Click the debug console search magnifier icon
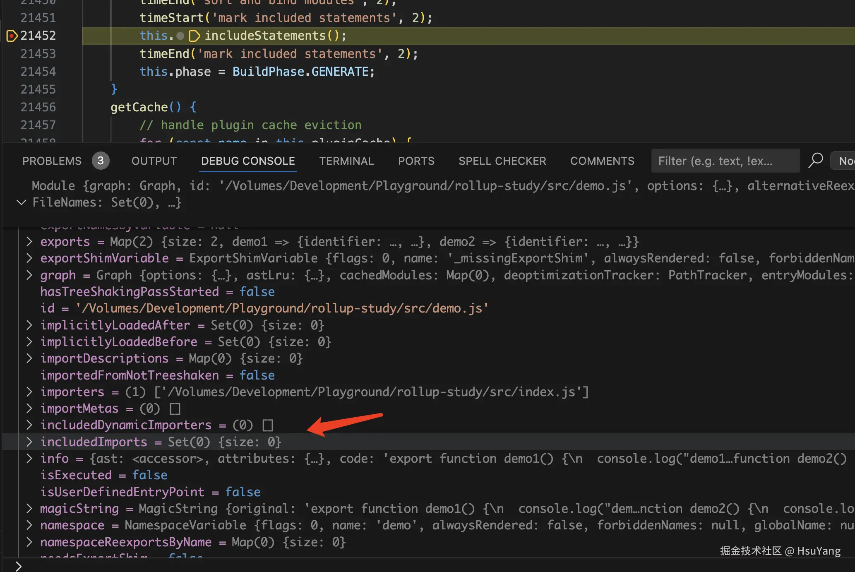Viewport: 855px width, 572px height. click(815, 161)
